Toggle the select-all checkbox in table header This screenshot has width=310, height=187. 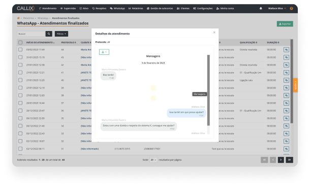pos(20,43)
